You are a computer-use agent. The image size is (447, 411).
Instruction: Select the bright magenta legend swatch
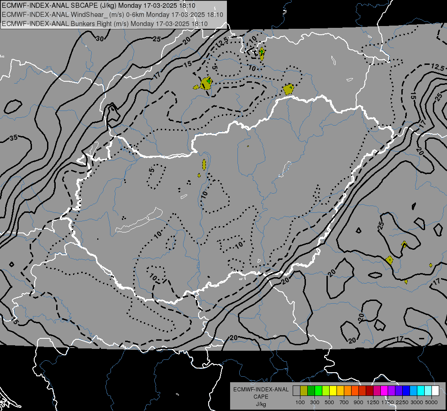coord(384,390)
